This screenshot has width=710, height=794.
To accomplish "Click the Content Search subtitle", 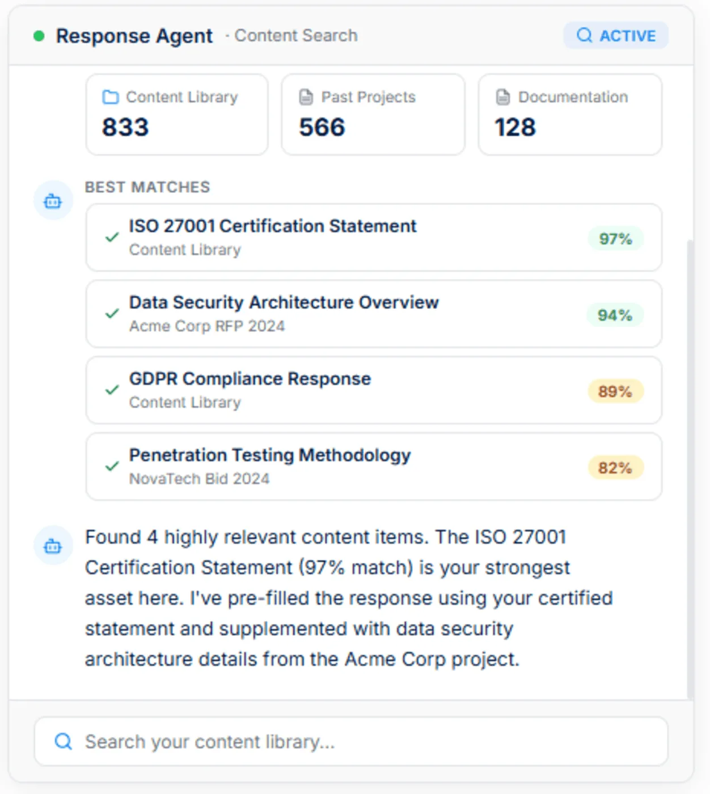I will tap(296, 36).
